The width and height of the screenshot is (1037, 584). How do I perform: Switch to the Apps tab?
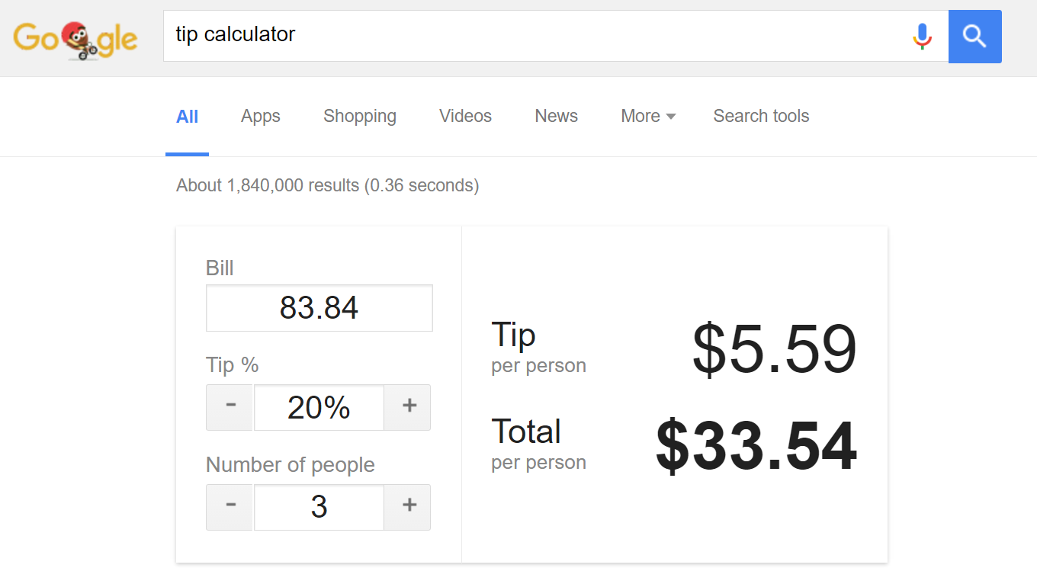click(261, 116)
